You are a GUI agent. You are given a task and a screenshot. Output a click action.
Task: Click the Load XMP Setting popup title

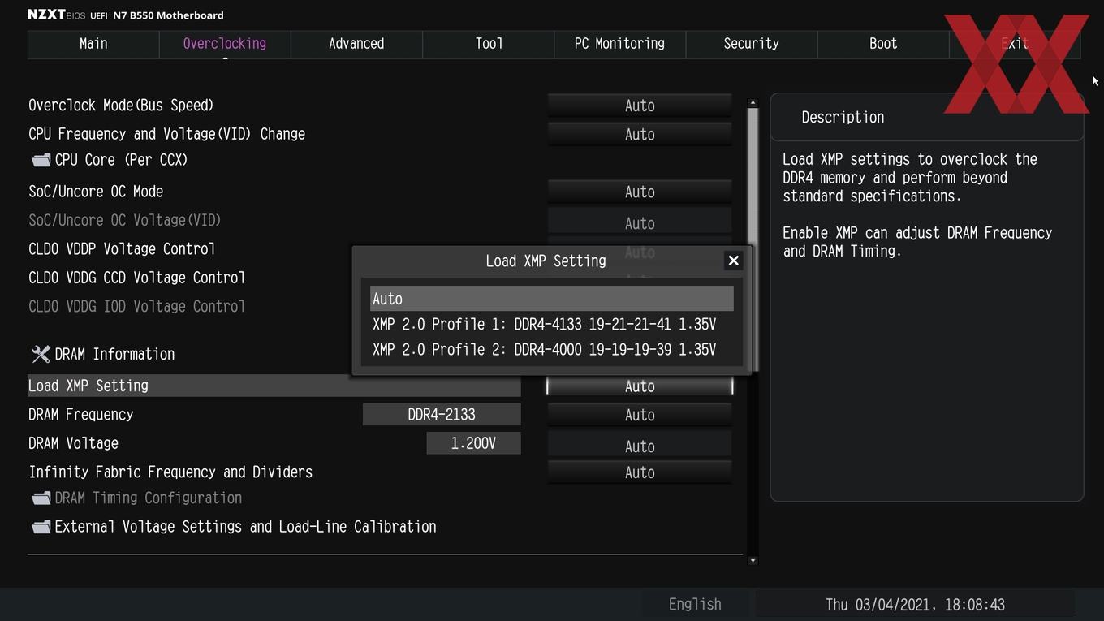[x=546, y=261]
